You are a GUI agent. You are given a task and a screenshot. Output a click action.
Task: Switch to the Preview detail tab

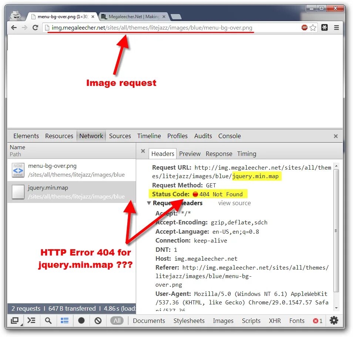[190, 154]
